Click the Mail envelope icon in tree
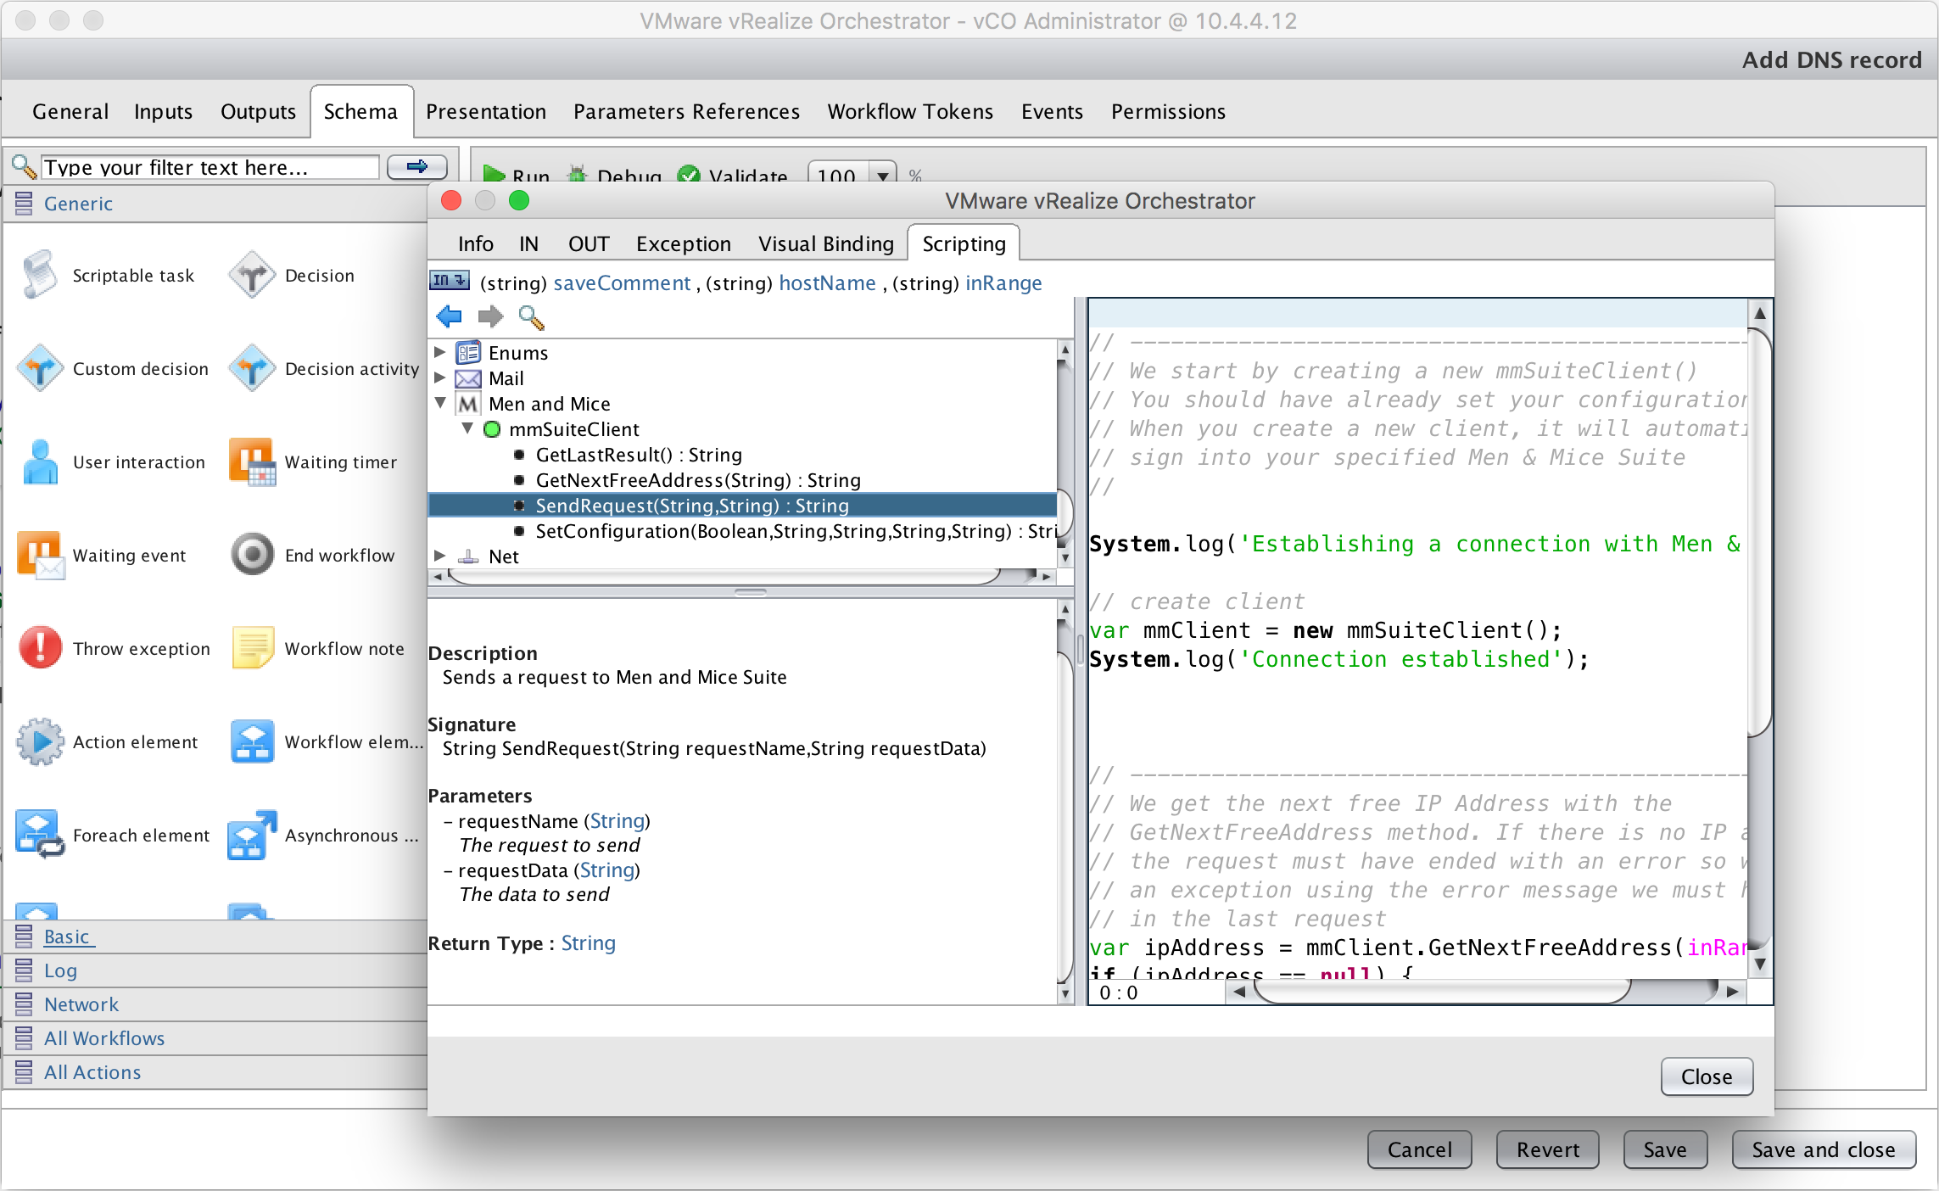Screen dimensions: 1939x1191 tap(468, 378)
